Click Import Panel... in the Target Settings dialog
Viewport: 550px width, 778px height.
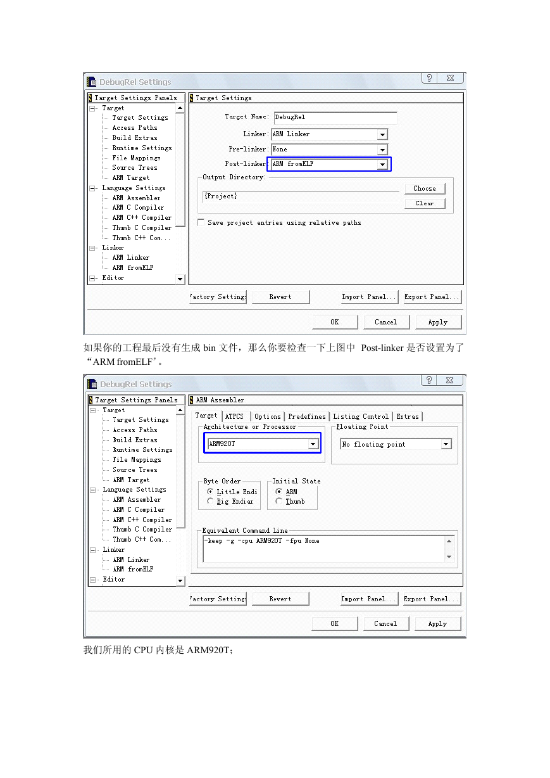pyautogui.click(x=369, y=297)
